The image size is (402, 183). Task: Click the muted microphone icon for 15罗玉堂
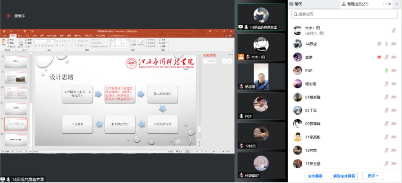[x=386, y=163]
